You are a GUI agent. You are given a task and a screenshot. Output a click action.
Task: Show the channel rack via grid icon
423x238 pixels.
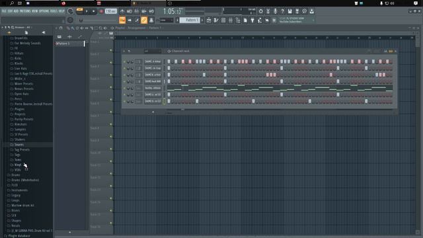point(223,20)
